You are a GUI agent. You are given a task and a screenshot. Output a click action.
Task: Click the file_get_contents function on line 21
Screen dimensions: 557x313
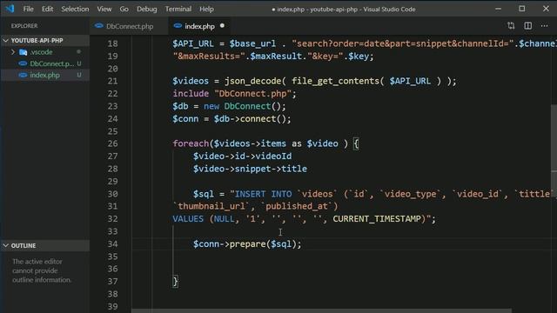(x=335, y=81)
